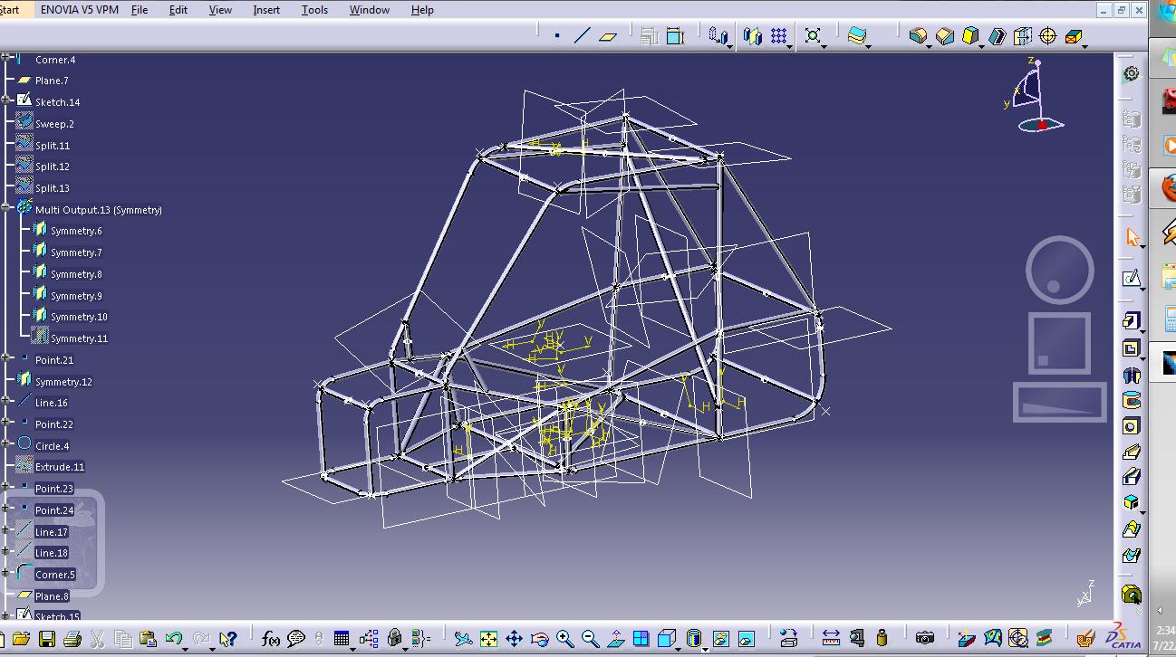Open the File menu

pyautogui.click(x=140, y=10)
